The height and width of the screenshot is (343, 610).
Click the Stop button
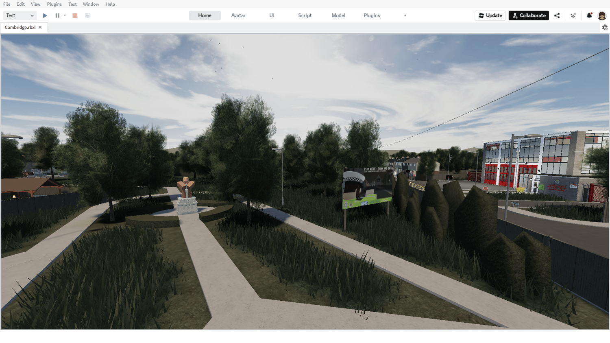pos(75,15)
